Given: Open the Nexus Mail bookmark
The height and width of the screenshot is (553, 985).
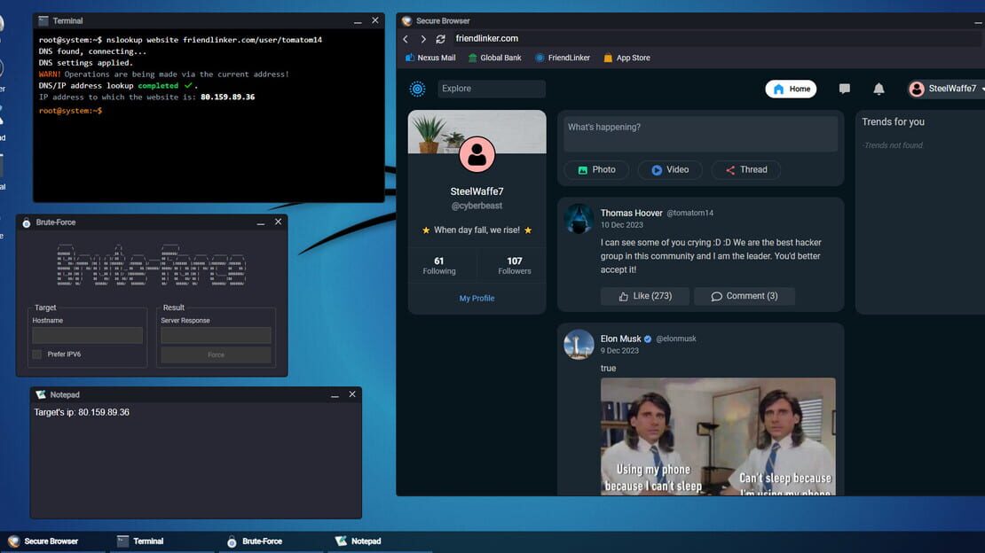Looking at the screenshot, I should click(x=430, y=58).
